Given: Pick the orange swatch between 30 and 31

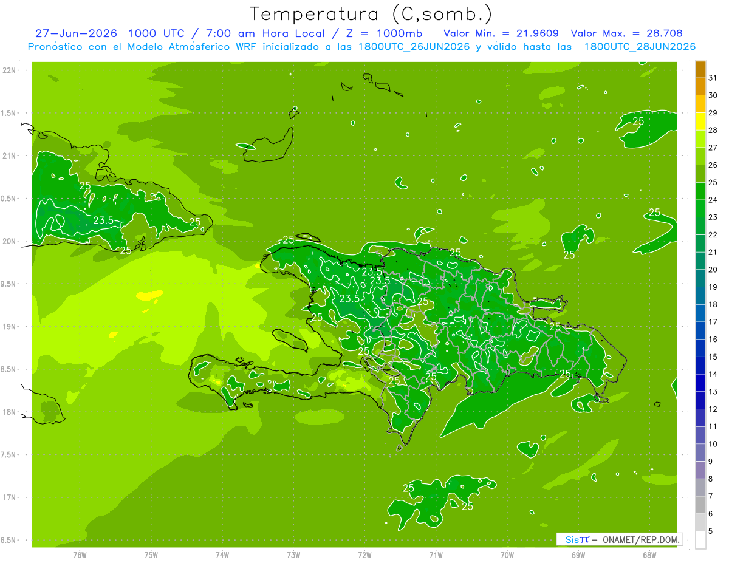Looking at the screenshot, I should pos(700,87).
